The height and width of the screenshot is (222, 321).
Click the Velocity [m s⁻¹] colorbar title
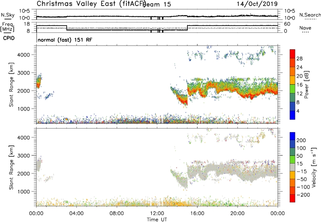(x=314, y=167)
